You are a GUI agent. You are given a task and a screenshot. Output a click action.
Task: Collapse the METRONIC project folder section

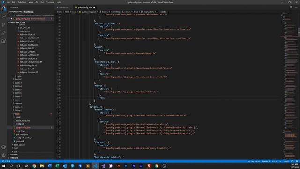point(18,22)
